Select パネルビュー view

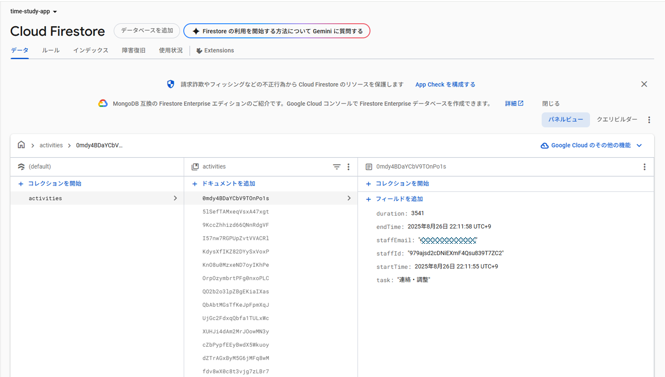(565, 120)
